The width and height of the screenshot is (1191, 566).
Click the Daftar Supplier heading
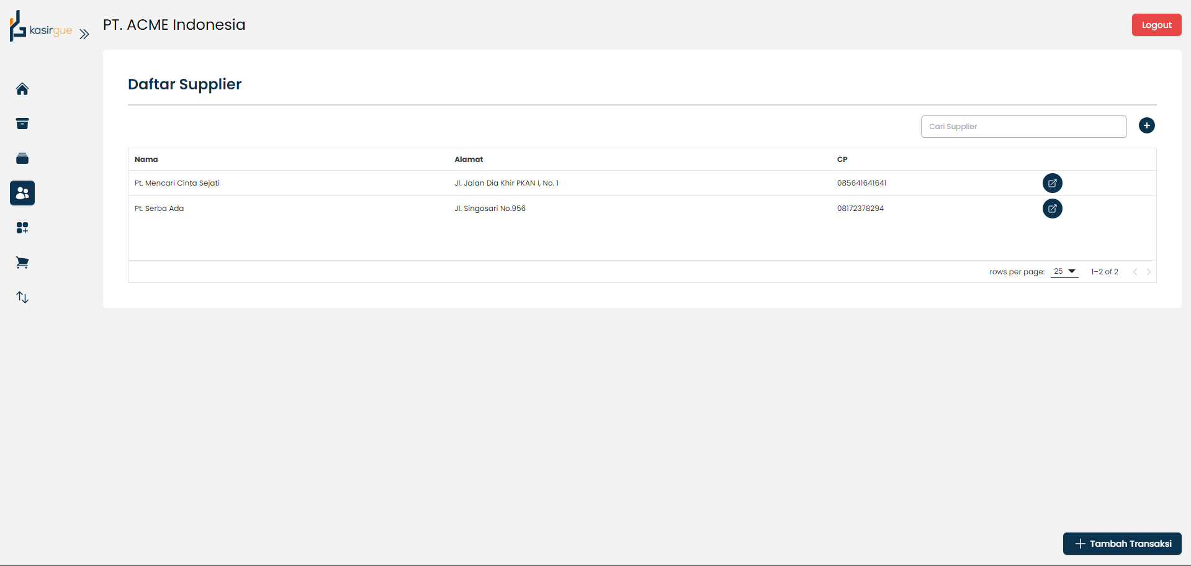click(185, 84)
